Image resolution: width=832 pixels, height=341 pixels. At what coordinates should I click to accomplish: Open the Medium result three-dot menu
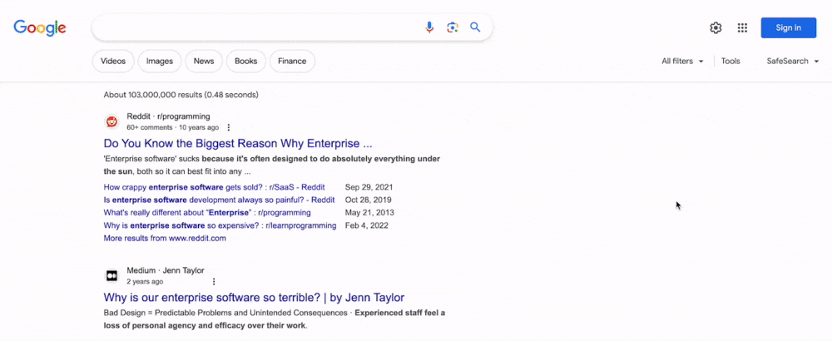214,282
